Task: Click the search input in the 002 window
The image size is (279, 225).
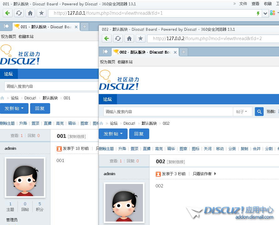Action: [x=168, y=112]
